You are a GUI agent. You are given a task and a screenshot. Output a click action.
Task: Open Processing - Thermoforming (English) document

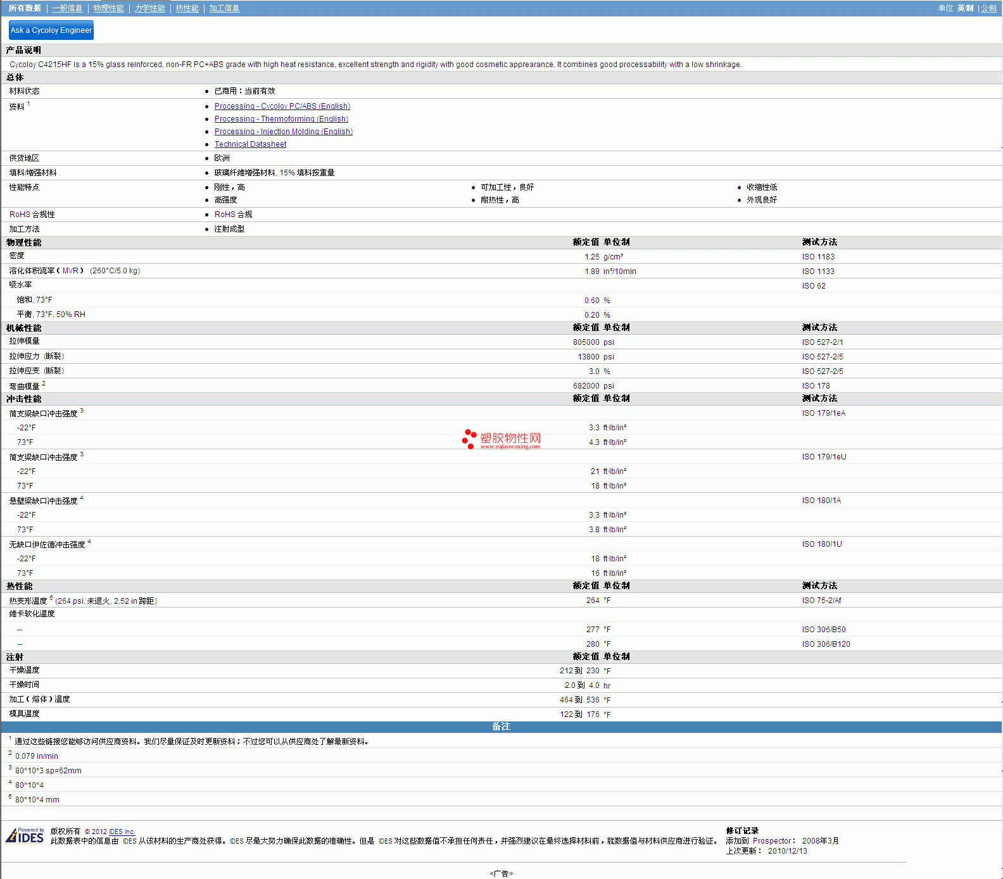(x=281, y=119)
